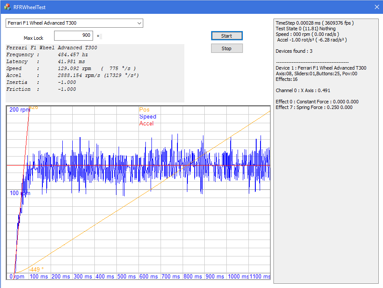This screenshot has width=383, height=288.
Task: Select the 100 ms time axis marker
Action: click(39, 276)
